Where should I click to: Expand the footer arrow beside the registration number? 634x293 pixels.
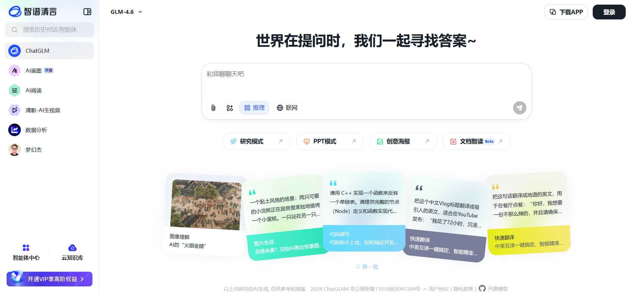424,289
